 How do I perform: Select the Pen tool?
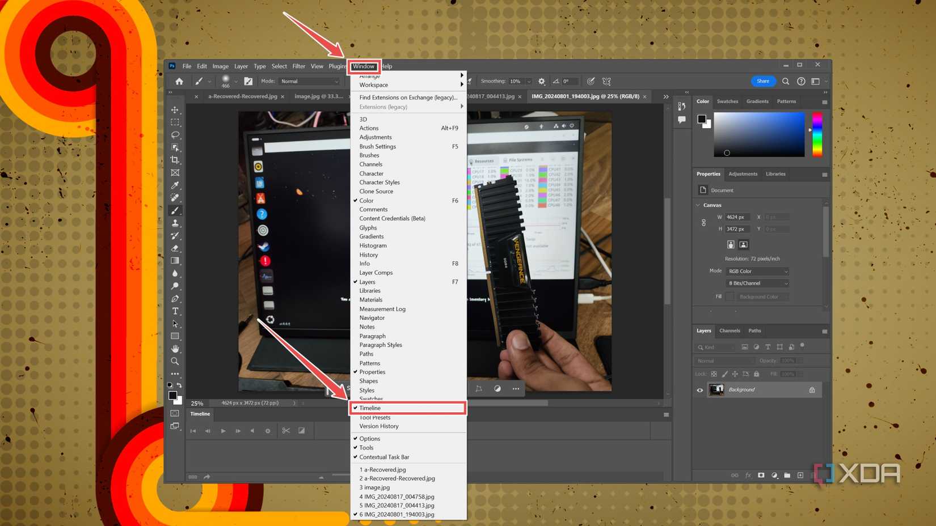pos(175,299)
